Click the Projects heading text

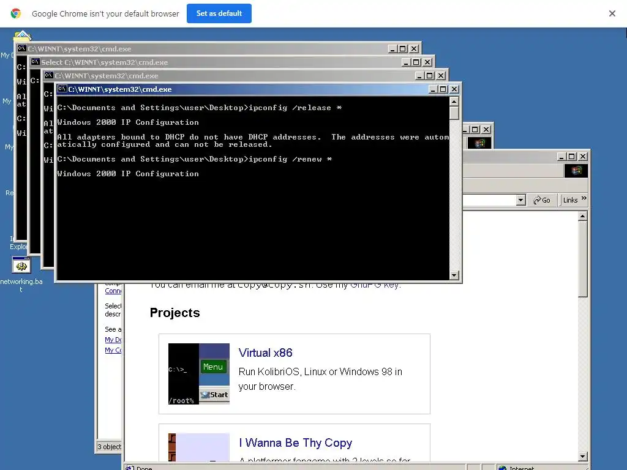[175, 313]
